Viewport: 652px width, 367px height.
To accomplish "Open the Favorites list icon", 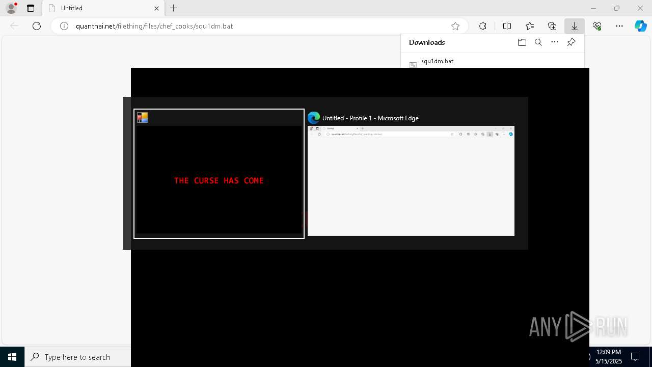I will click(x=530, y=26).
